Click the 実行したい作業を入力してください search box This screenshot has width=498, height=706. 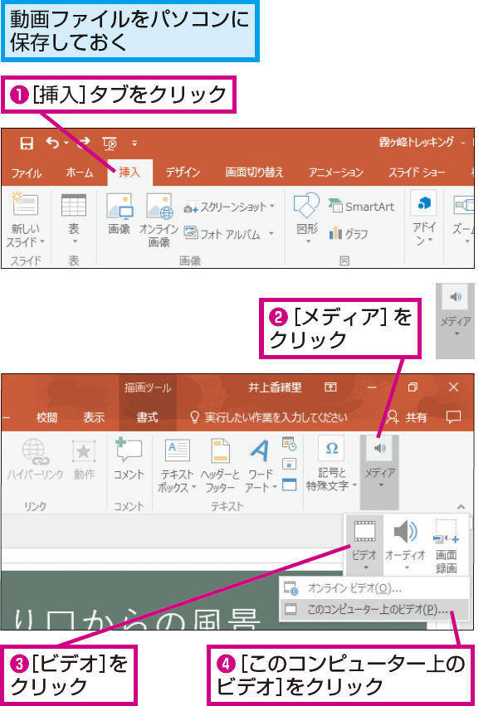pyautogui.click(x=269, y=418)
